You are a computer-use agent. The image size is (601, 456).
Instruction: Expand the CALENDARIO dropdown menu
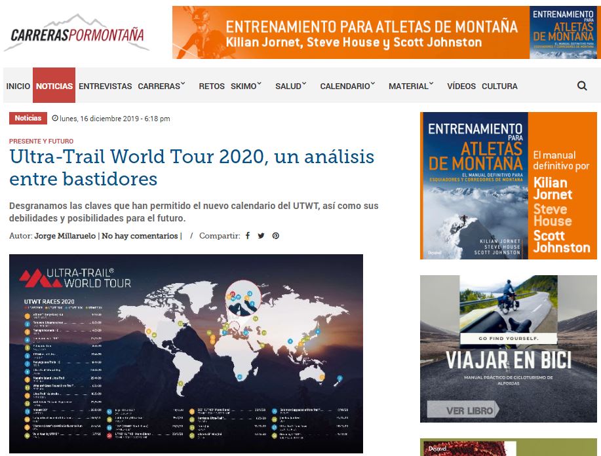pyautogui.click(x=347, y=86)
